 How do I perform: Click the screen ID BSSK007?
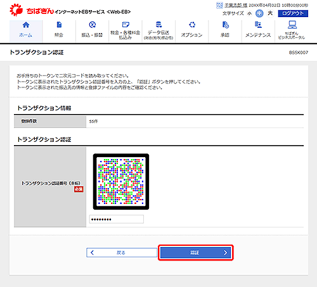pos(299,53)
